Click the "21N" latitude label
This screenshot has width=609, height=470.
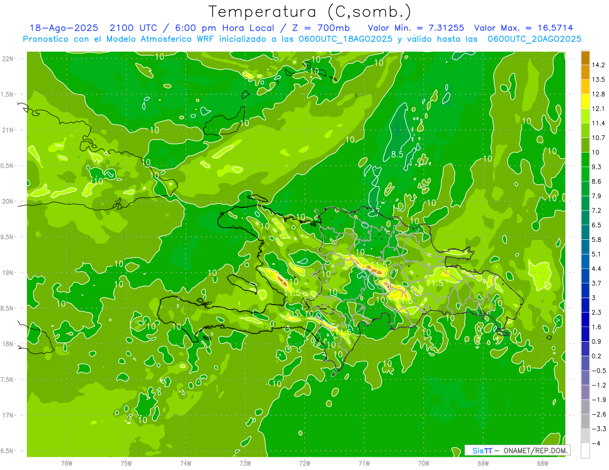pyautogui.click(x=7, y=130)
